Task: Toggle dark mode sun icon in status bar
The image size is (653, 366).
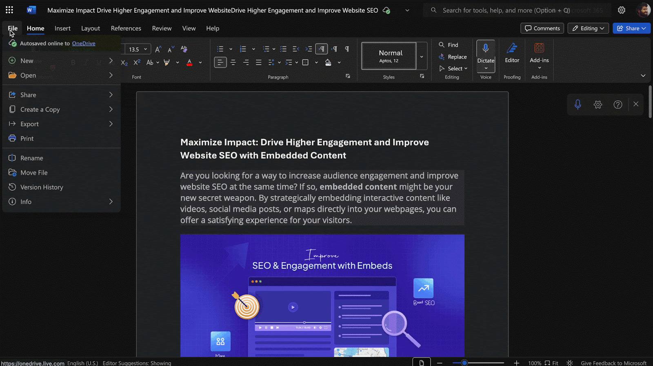Action: [x=570, y=363]
